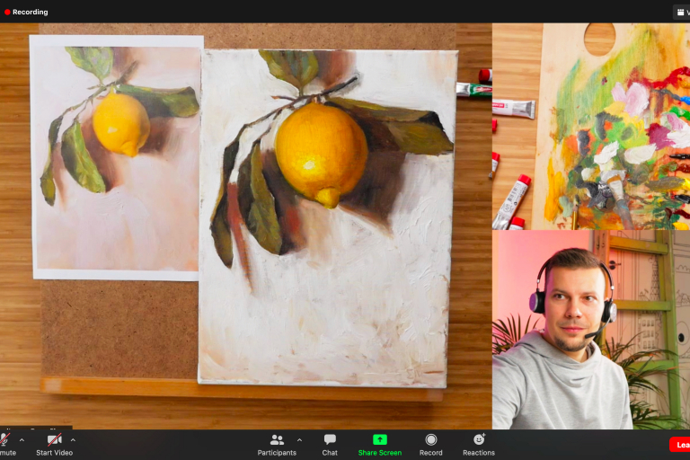Click the pink paint blob on palette
690x460 pixels.
632,99
